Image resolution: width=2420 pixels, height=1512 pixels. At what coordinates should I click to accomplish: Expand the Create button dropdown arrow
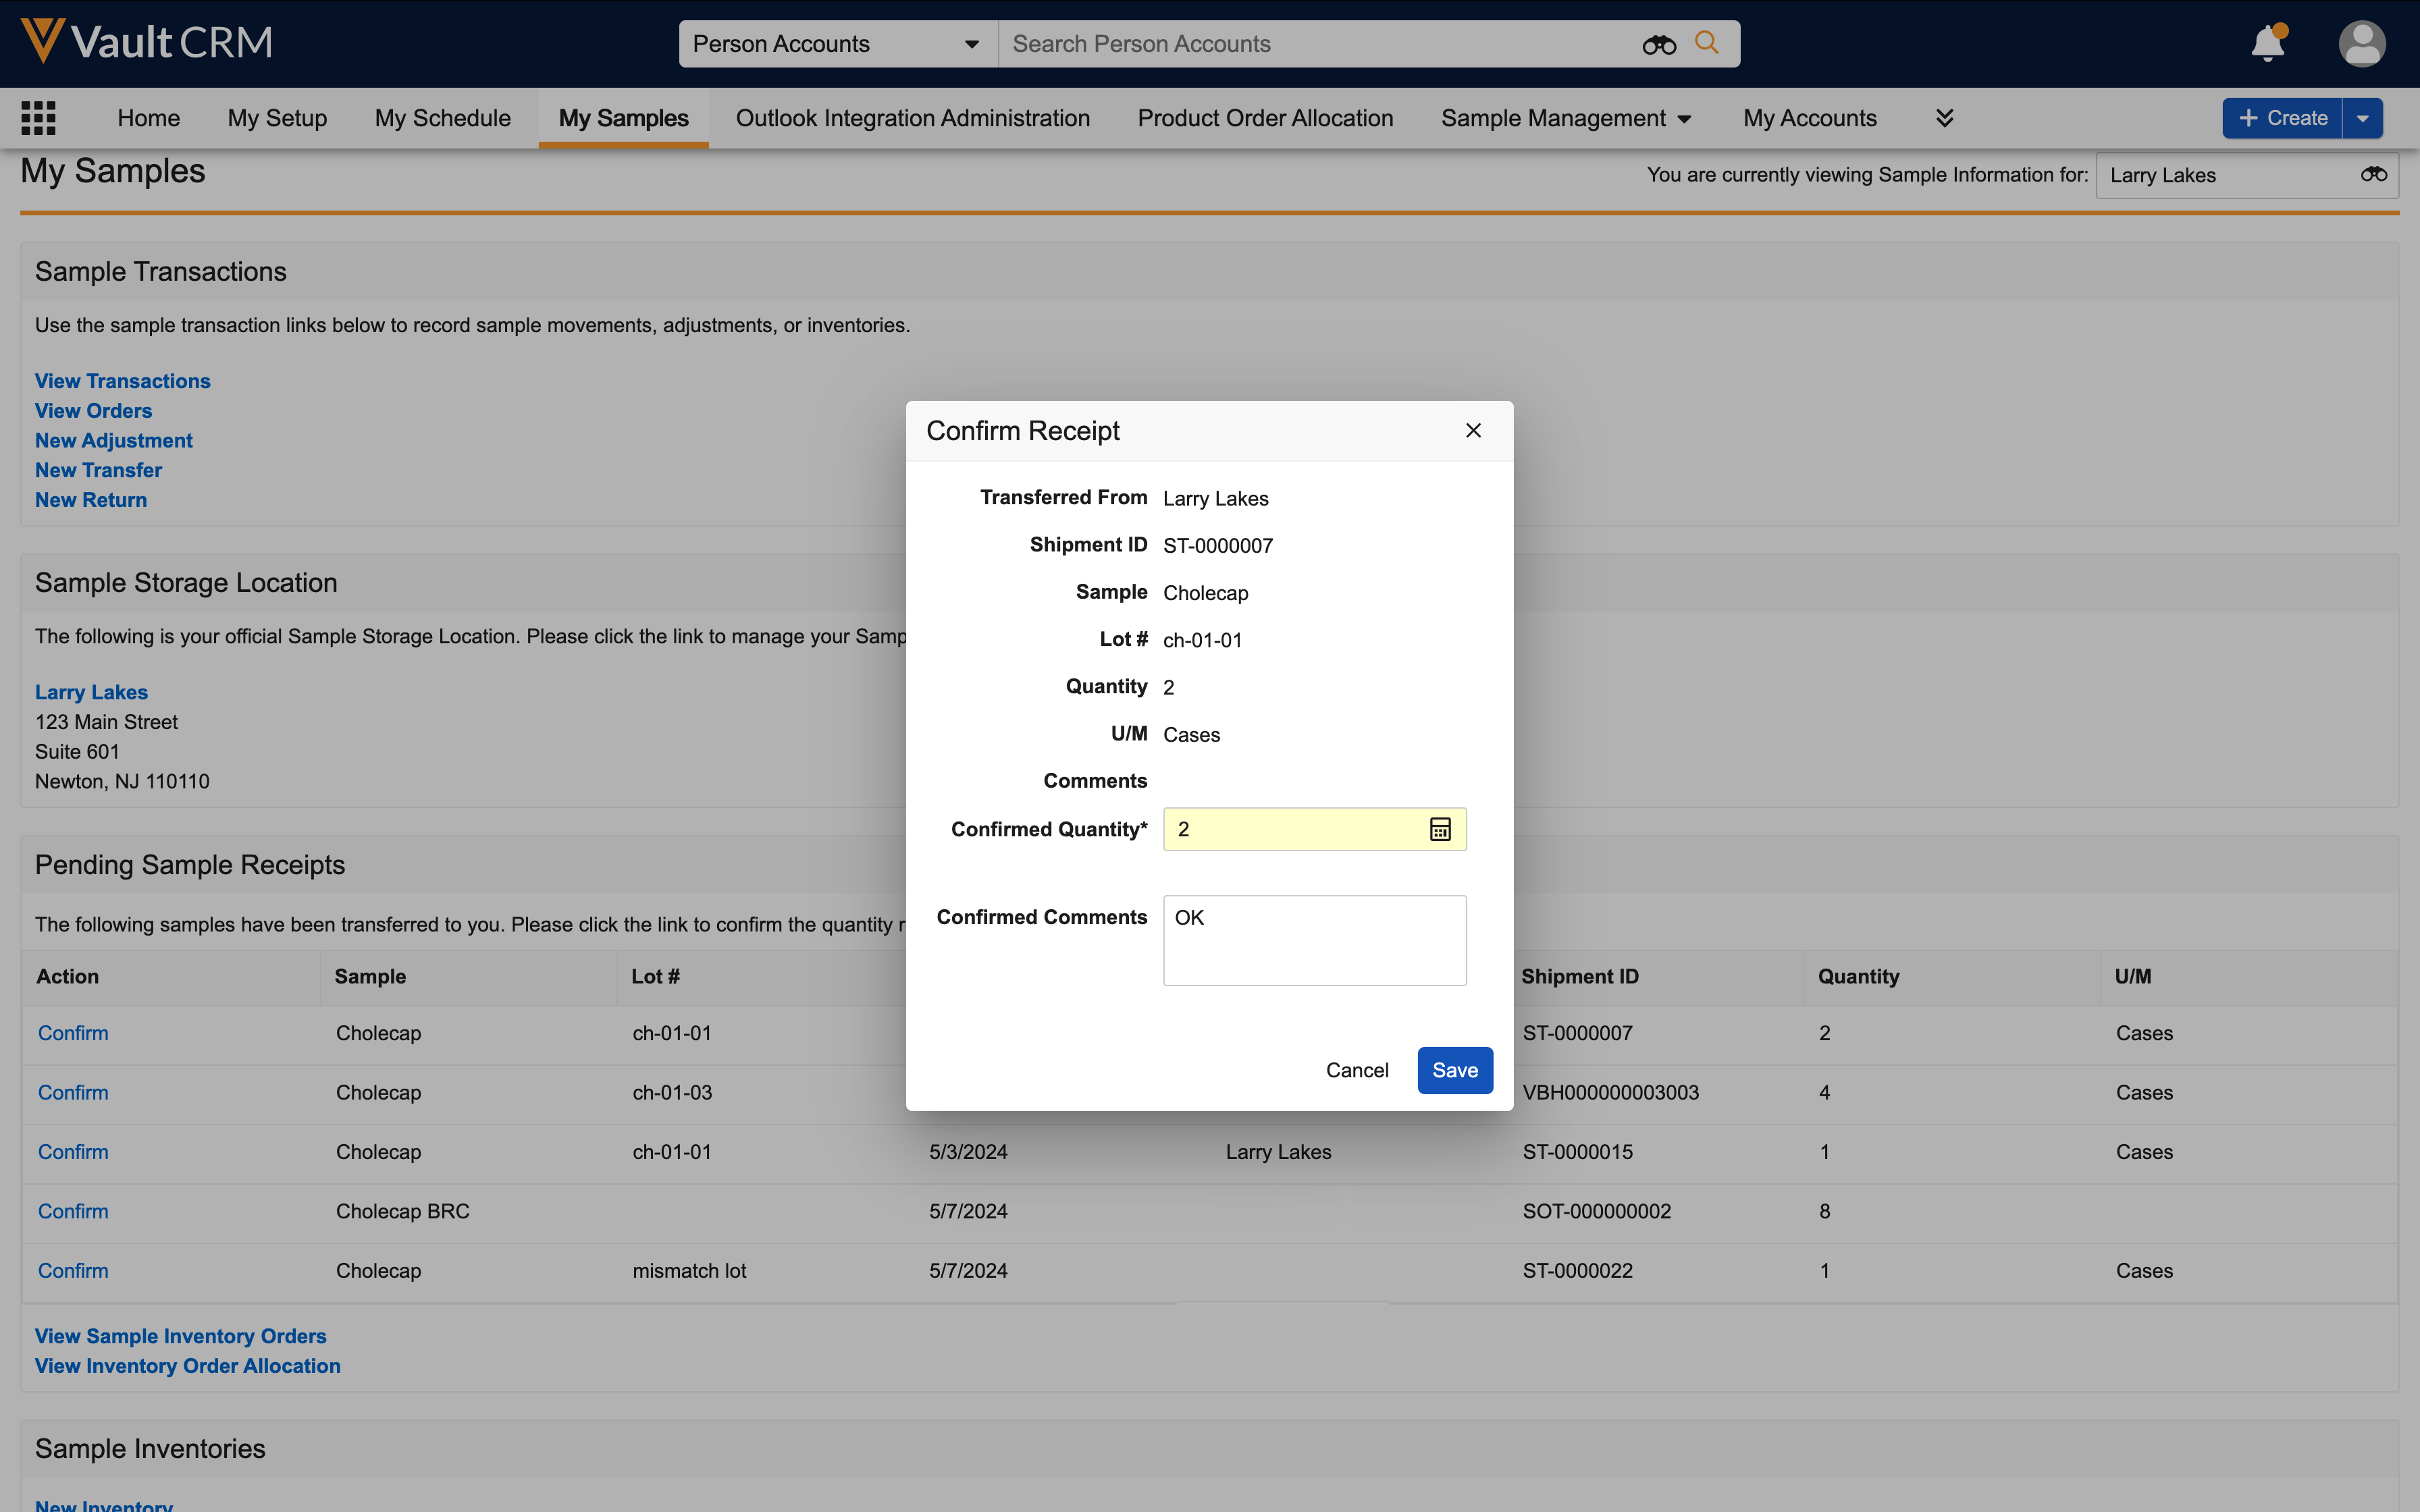coord(2363,118)
